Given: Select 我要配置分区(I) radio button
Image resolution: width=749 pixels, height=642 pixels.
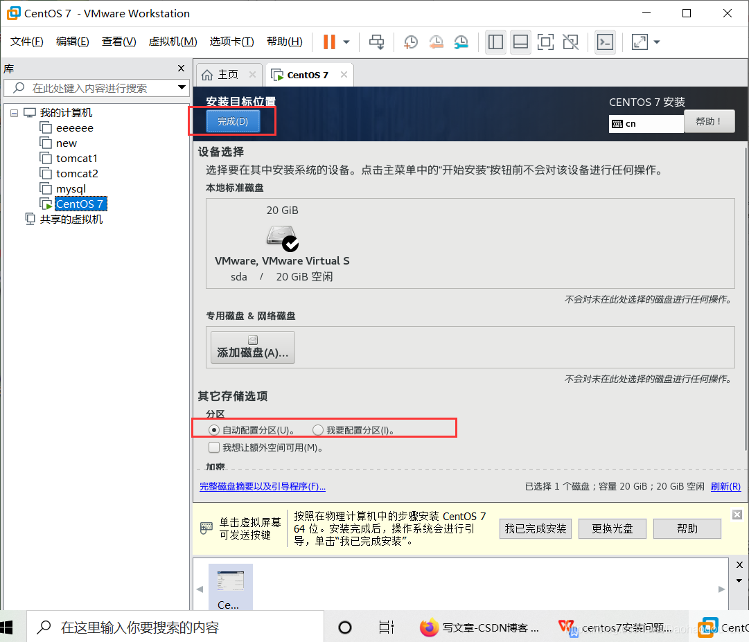Looking at the screenshot, I should coord(317,431).
